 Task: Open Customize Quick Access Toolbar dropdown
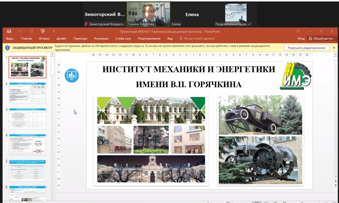tap(54, 31)
